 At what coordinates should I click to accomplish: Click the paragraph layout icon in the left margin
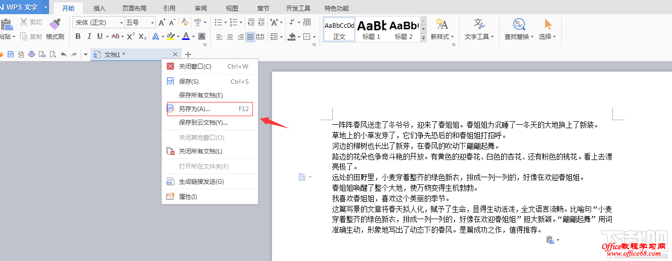[302, 177]
